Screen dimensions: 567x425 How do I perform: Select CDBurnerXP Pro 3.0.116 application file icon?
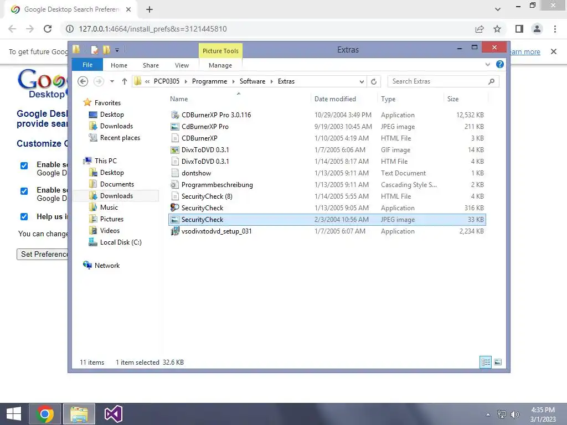tap(175, 115)
